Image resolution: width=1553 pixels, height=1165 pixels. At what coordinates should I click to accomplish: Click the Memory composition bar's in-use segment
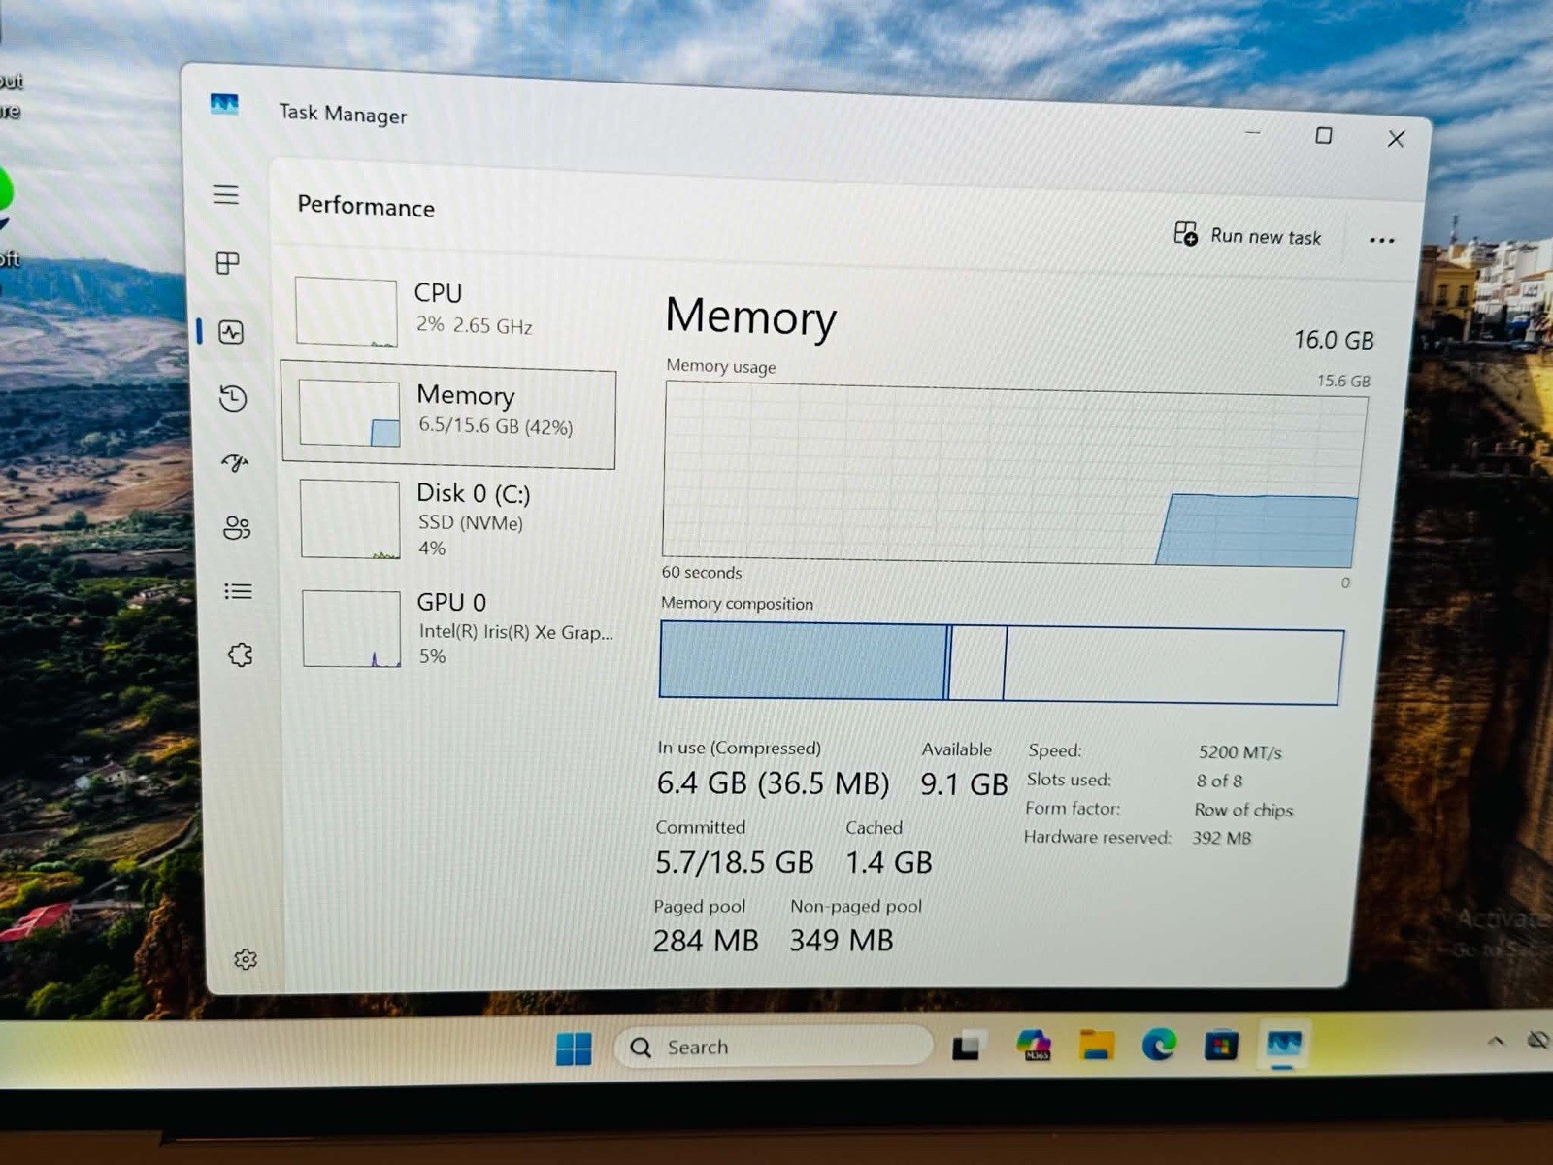[x=803, y=661]
